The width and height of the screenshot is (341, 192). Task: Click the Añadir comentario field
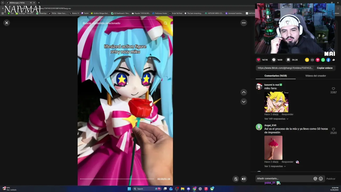pyautogui.click(x=284, y=179)
